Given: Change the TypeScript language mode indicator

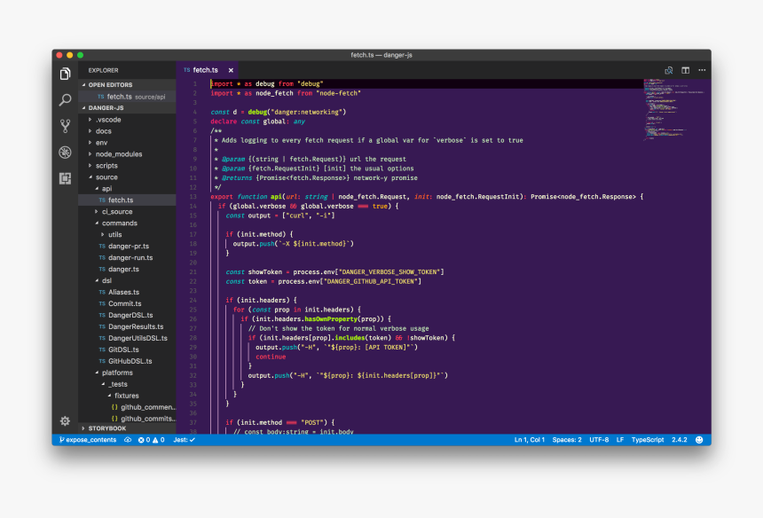Looking at the screenshot, I should click(x=649, y=439).
